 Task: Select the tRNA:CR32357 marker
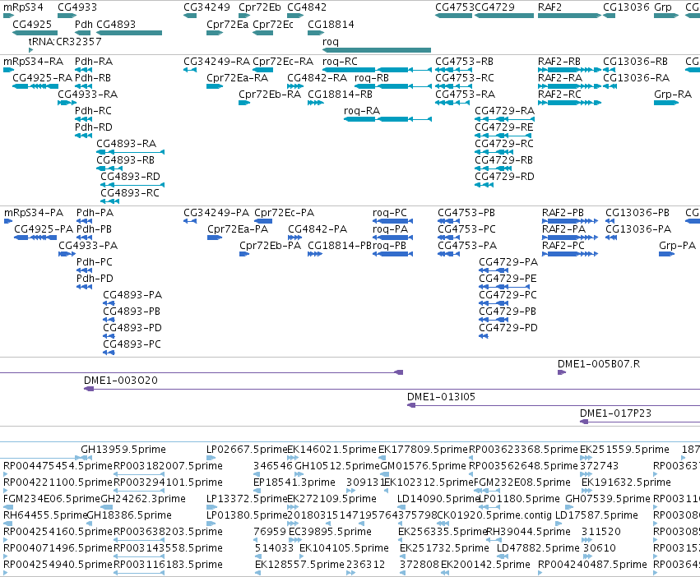[30, 50]
